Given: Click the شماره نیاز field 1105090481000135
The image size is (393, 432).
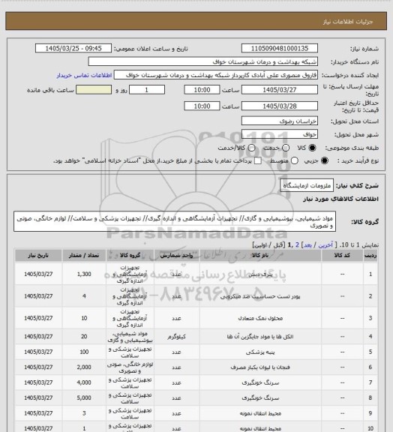Looking at the screenshot, I should [280, 48].
